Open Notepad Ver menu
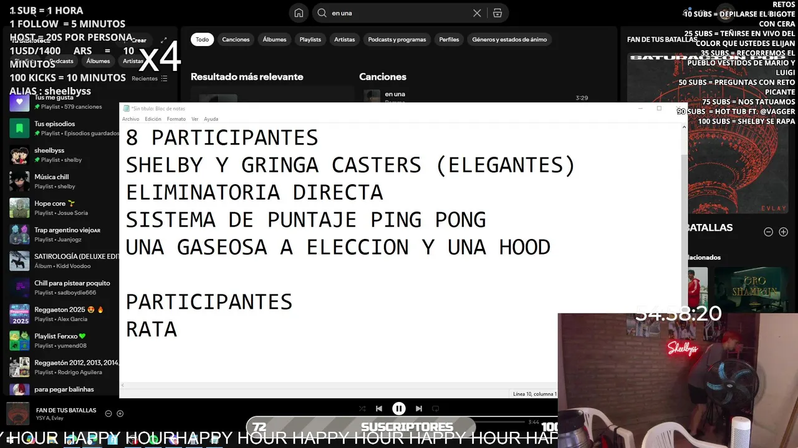Screen dimensions: 798x448 tap(195, 119)
